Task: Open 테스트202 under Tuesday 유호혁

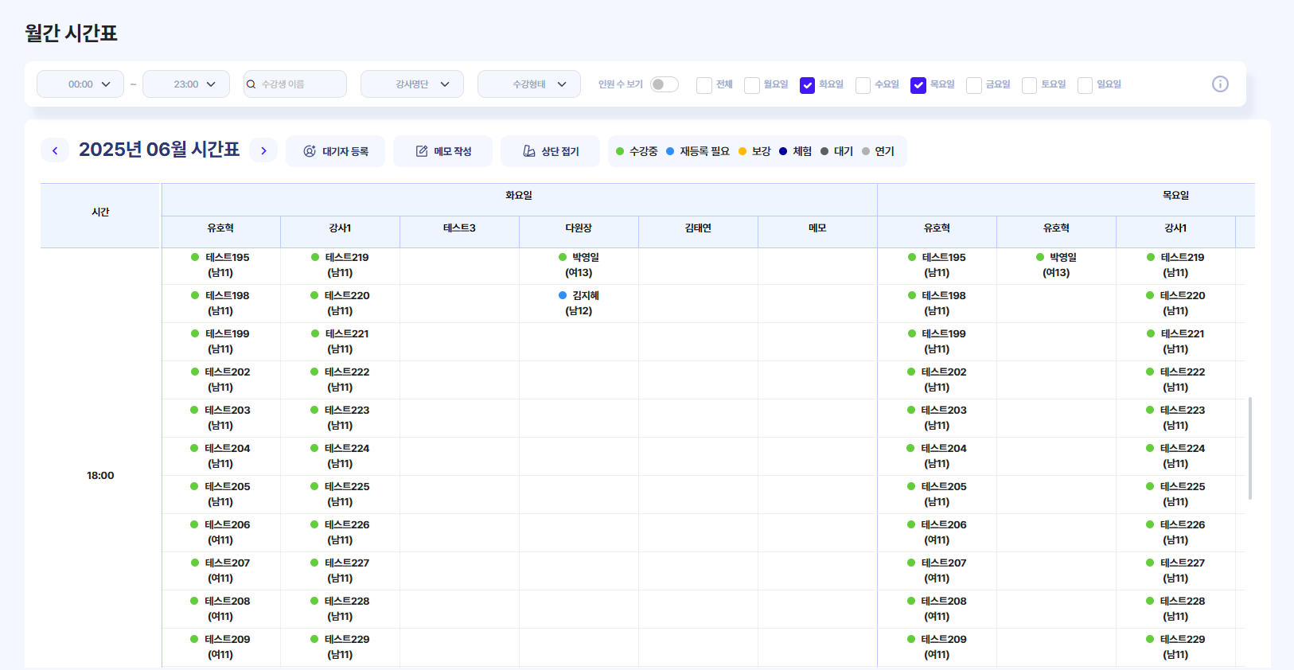Action: coord(220,380)
